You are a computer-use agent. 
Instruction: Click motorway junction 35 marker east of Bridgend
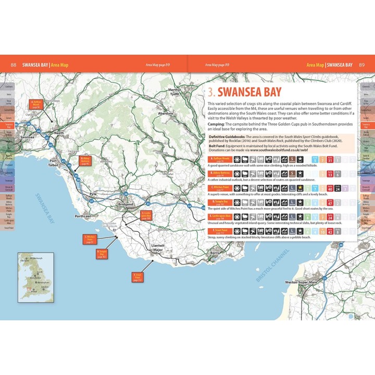[x=148, y=204]
